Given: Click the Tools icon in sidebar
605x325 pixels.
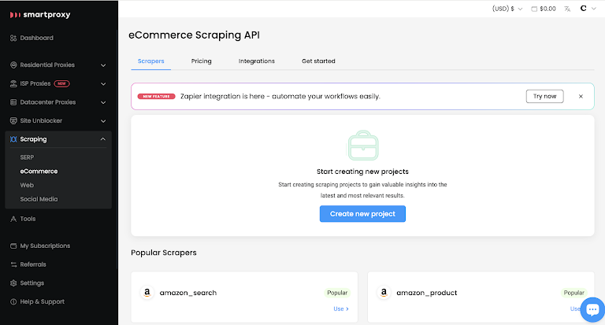Looking at the screenshot, I should (x=13, y=219).
